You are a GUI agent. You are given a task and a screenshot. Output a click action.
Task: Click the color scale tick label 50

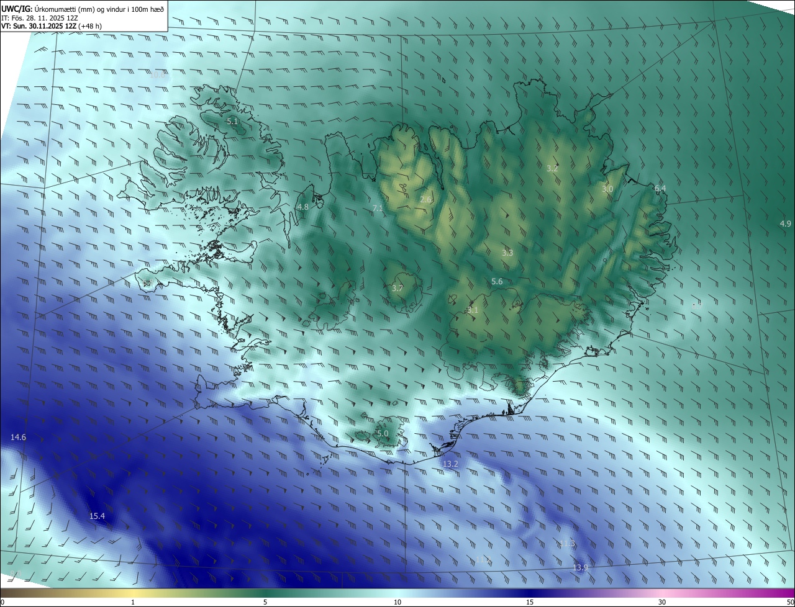tap(790, 602)
